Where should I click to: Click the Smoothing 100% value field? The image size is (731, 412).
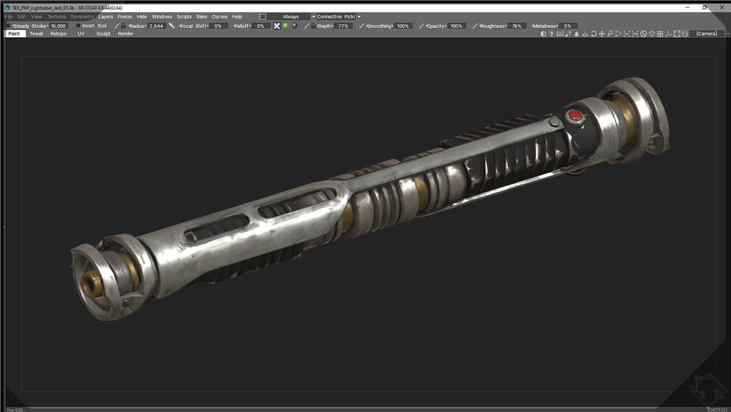(403, 26)
